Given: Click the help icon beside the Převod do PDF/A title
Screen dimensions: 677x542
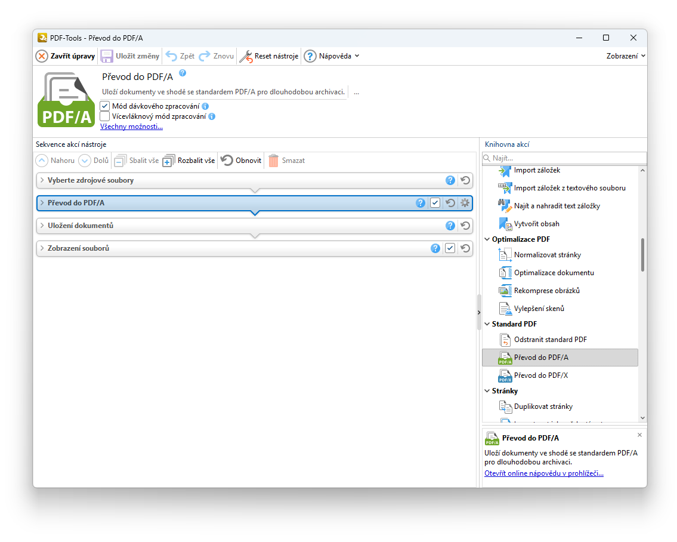Looking at the screenshot, I should click(183, 73).
